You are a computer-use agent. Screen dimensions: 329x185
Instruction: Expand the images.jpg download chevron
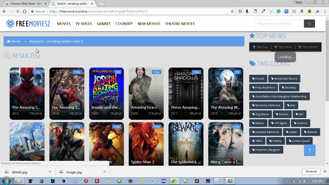104,171
